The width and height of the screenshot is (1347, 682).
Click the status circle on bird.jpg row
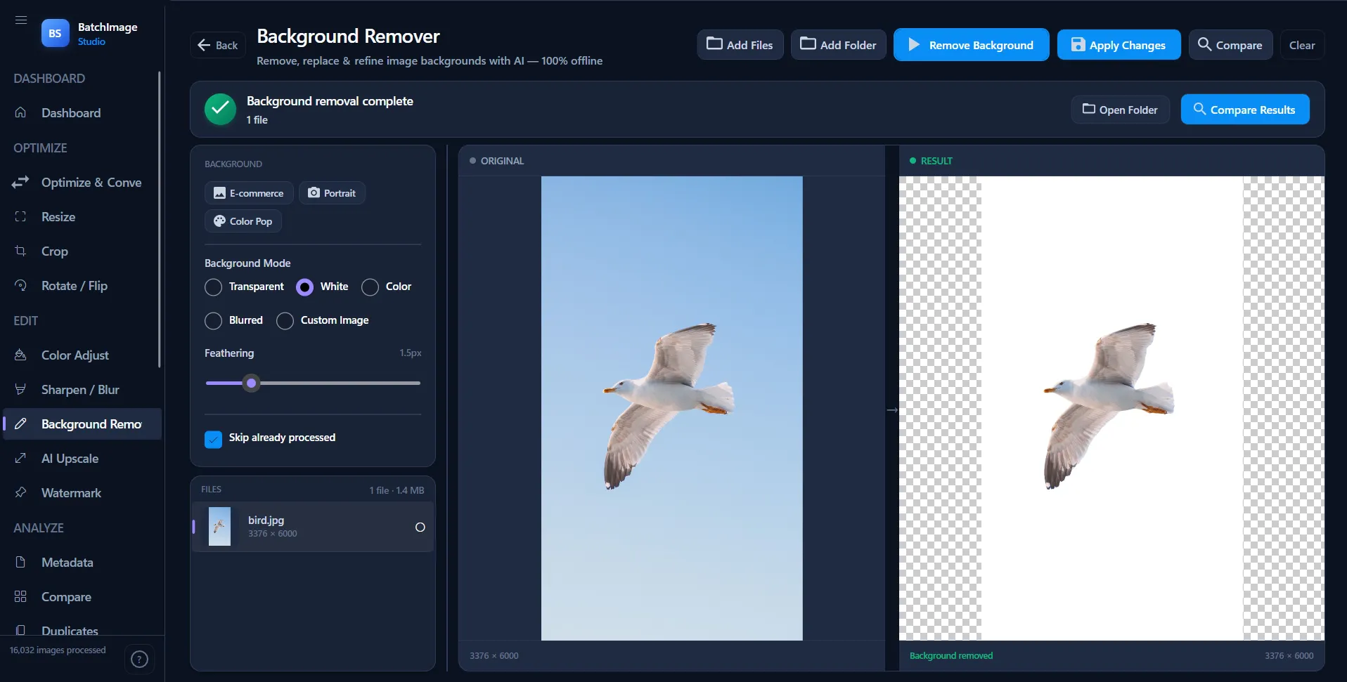420,527
